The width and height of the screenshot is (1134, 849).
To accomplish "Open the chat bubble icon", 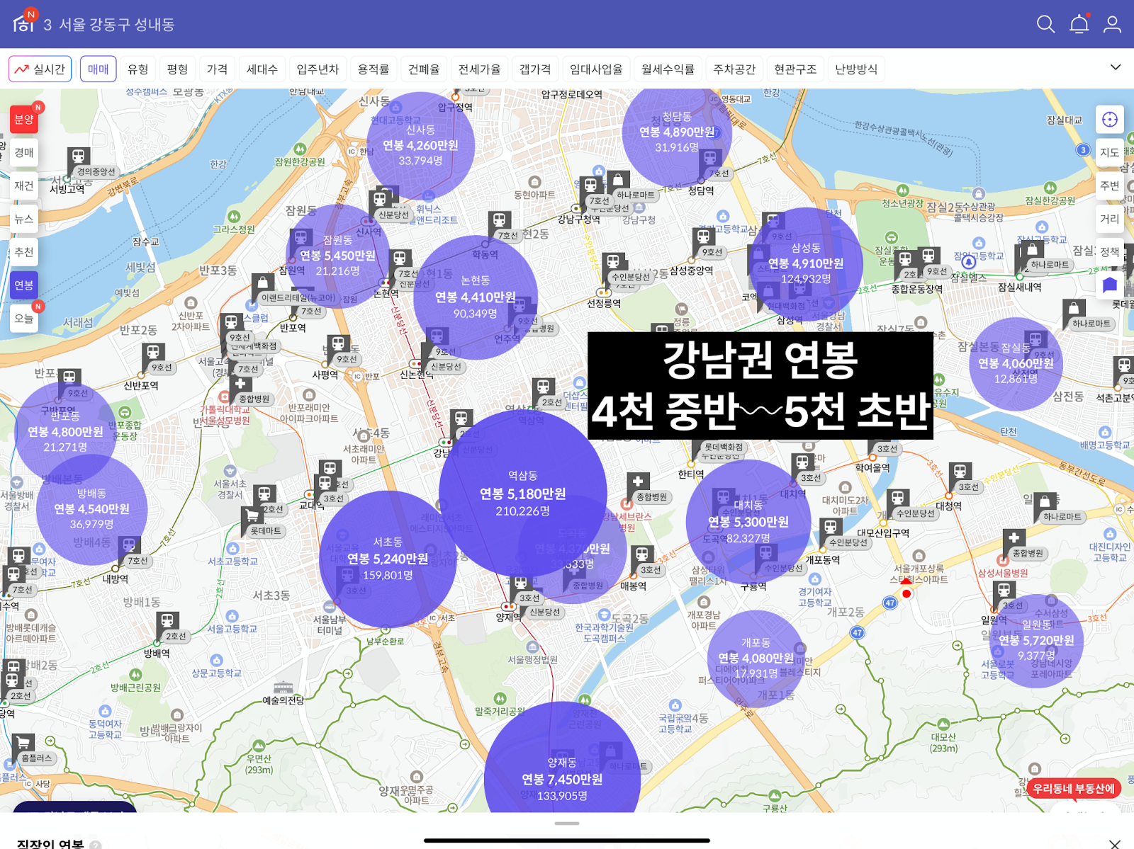I will coord(1110,285).
